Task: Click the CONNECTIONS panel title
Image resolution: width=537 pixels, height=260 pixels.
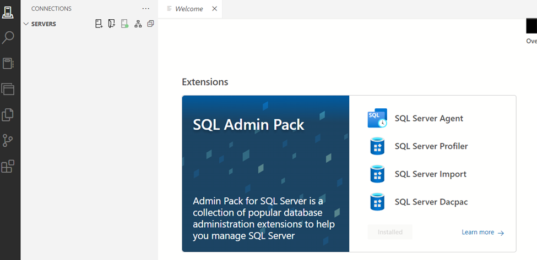Action: [51, 9]
